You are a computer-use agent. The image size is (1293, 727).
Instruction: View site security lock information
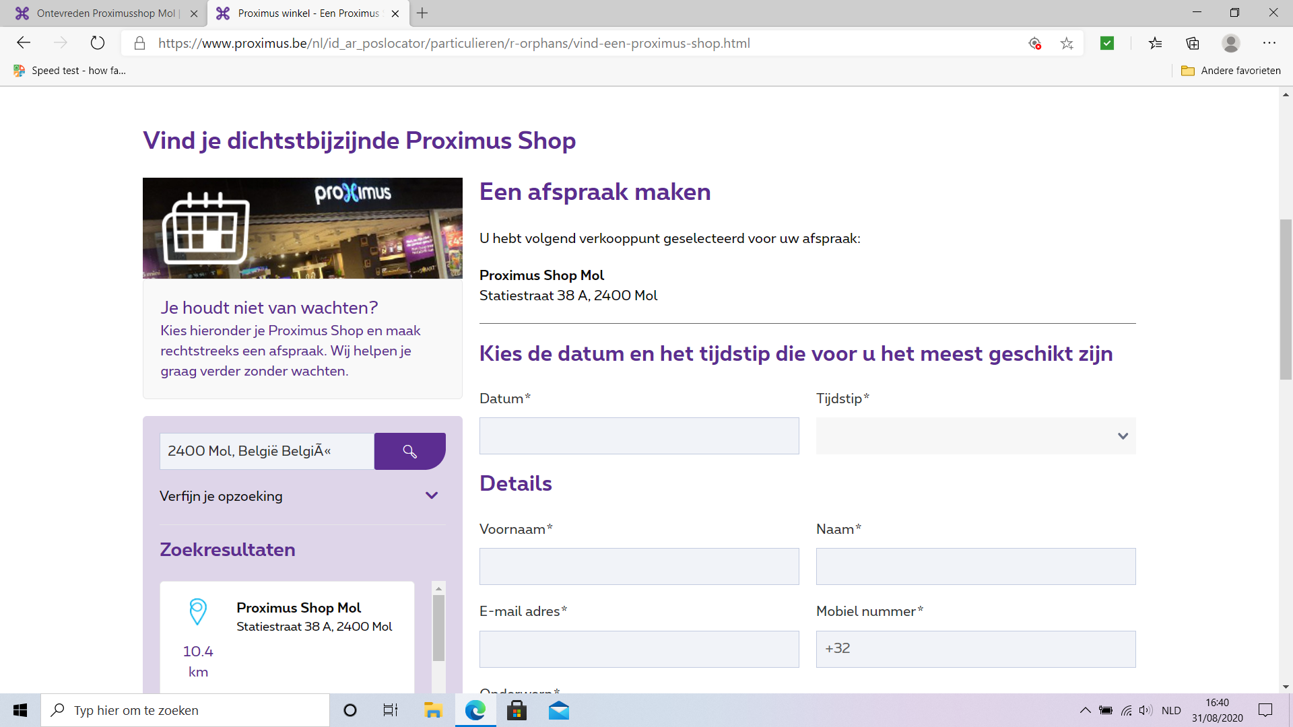pos(139,43)
